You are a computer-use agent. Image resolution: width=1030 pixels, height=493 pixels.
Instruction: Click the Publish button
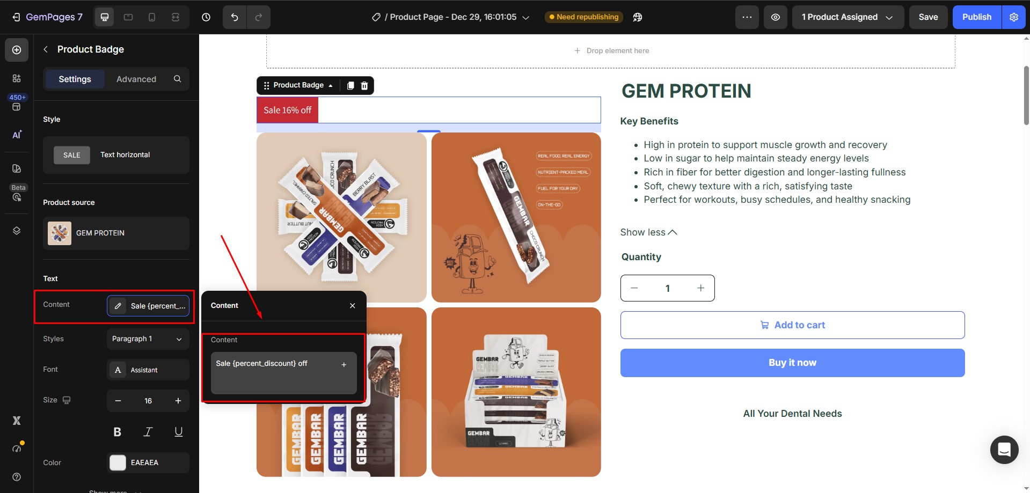(x=977, y=17)
